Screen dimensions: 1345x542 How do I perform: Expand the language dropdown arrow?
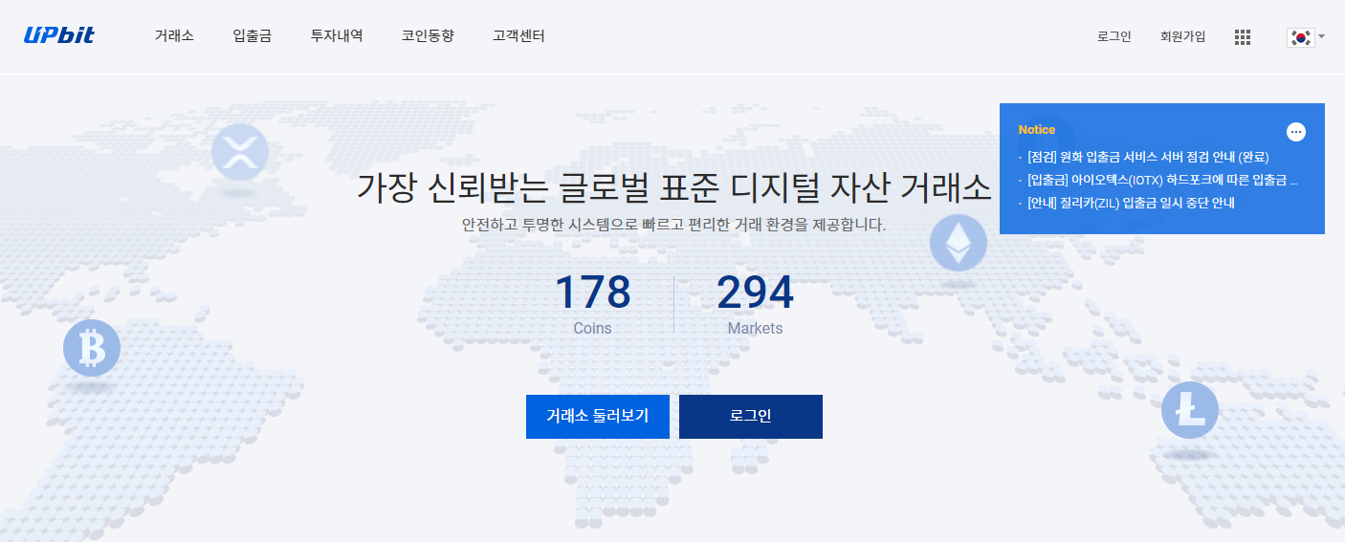(1321, 37)
